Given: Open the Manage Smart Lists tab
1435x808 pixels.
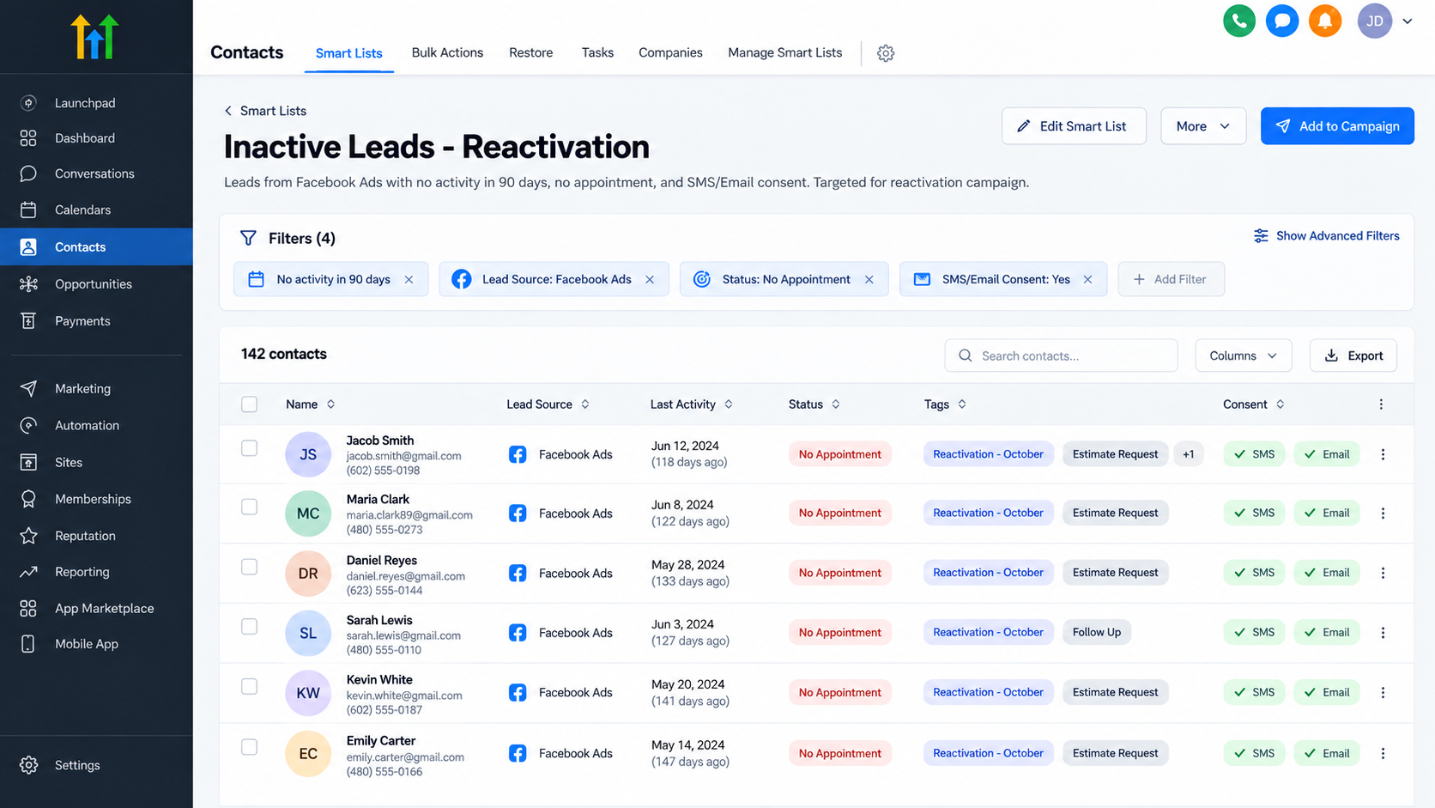Looking at the screenshot, I should click(784, 53).
